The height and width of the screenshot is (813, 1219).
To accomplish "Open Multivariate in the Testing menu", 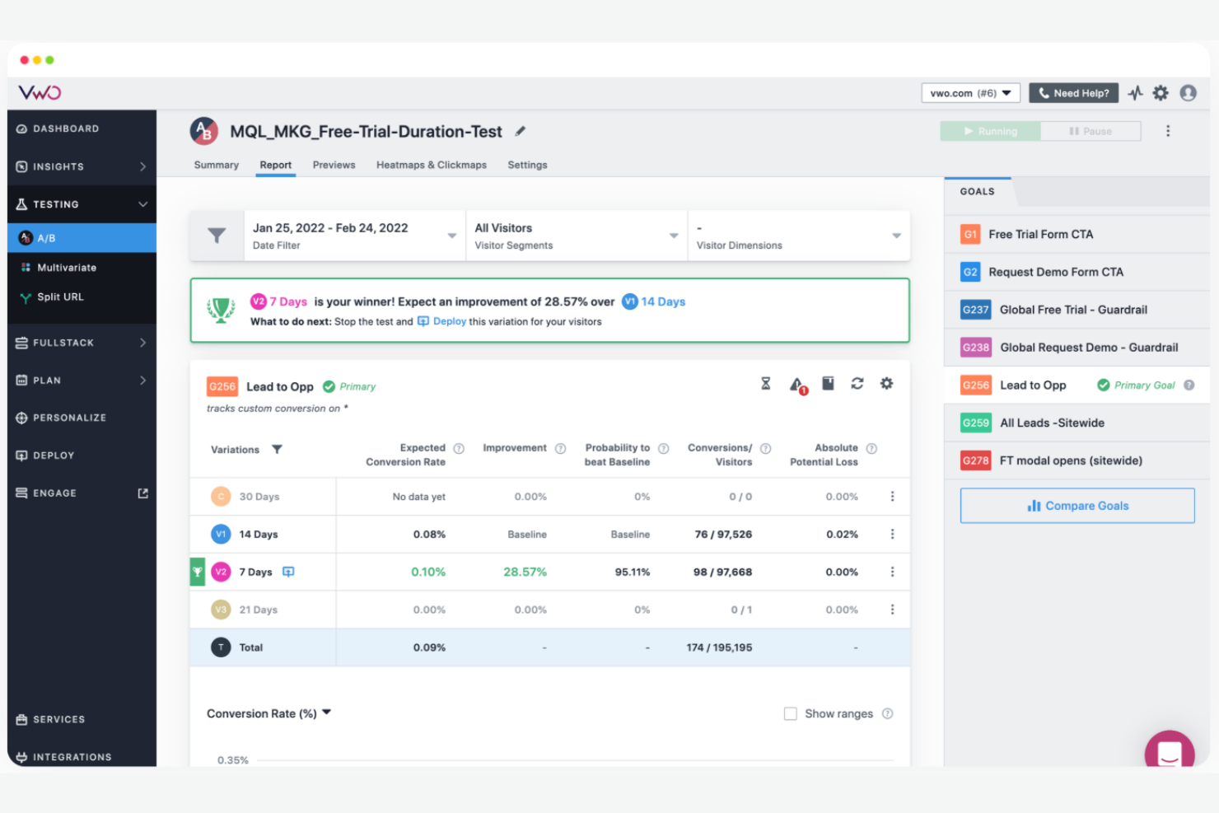I will click(67, 268).
